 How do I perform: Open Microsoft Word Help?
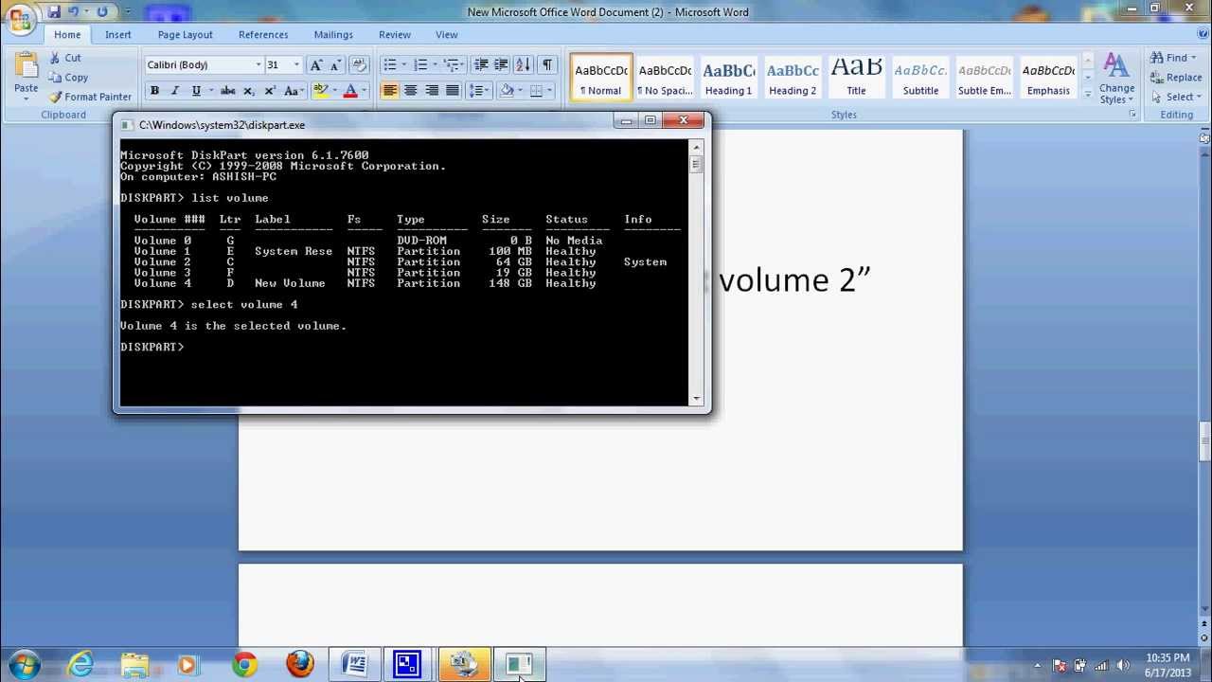click(x=1201, y=34)
